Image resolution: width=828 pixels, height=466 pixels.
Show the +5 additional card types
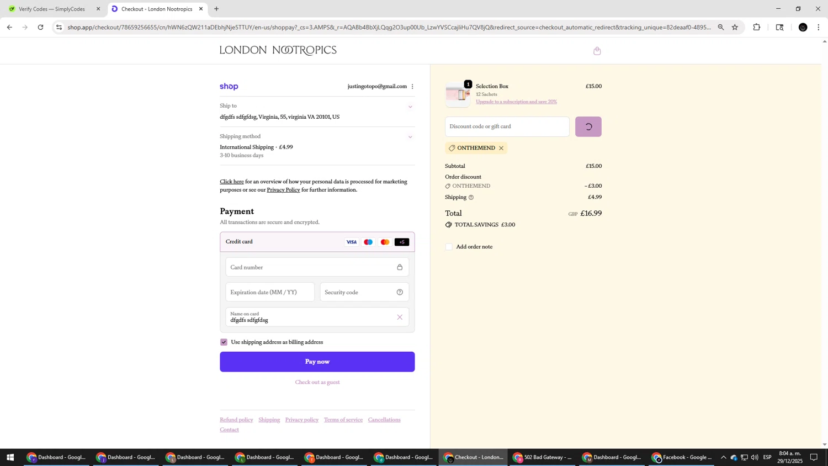tap(402, 242)
